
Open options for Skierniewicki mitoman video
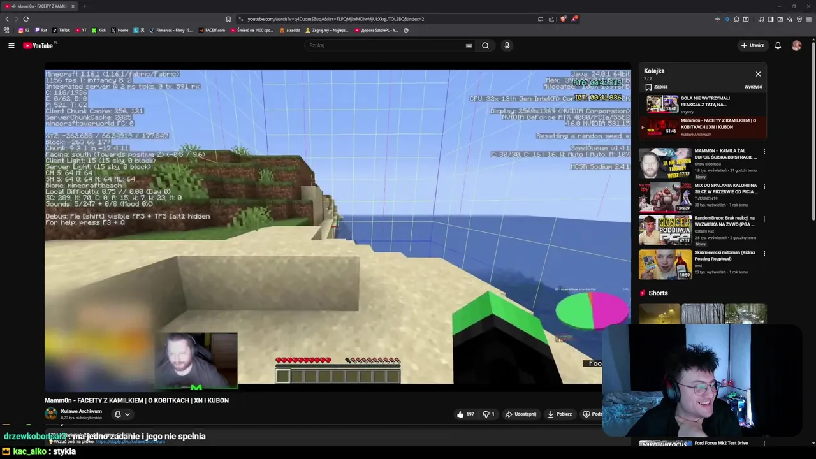764,253
